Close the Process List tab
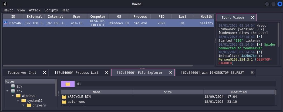Screen dimensions: 283x112 click(x=107, y=73)
